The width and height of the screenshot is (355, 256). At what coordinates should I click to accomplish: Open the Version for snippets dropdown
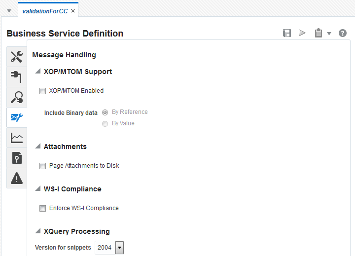[x=119, y=248]
